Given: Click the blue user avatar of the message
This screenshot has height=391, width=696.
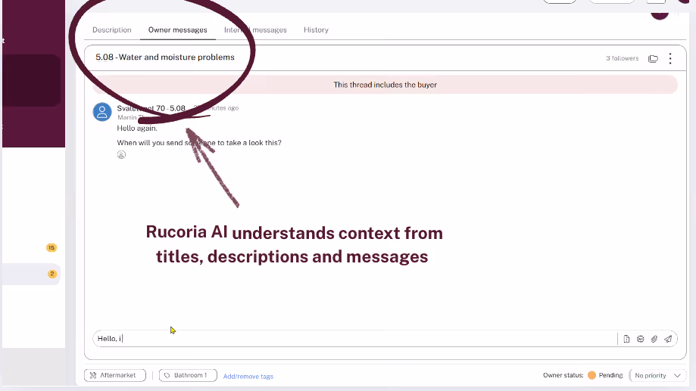Looking at the screenshot, I should coord(102,112).
